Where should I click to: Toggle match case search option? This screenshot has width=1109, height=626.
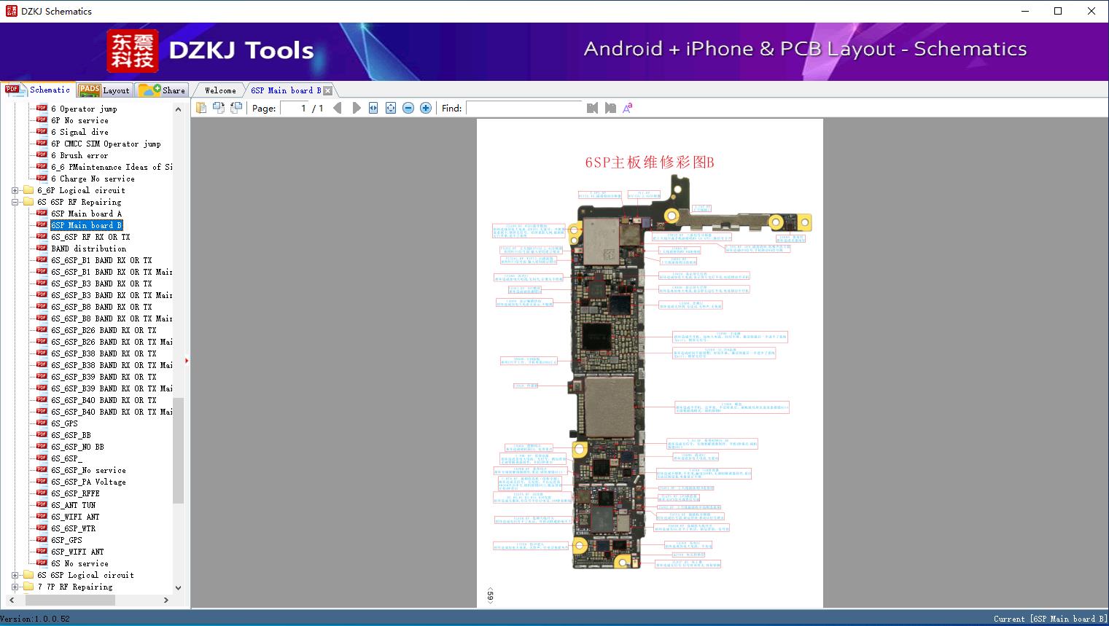point(628,108)
